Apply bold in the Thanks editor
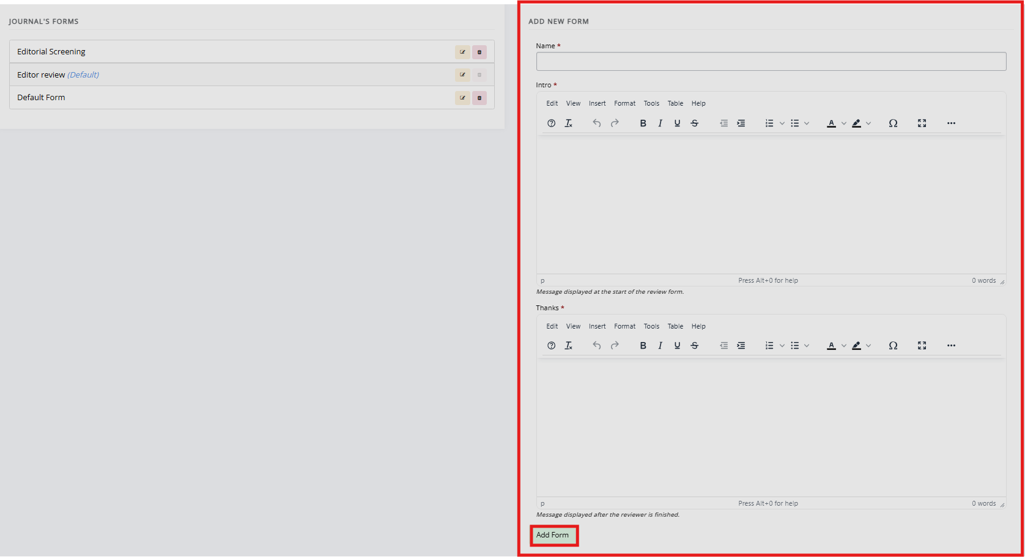Image resolution: width=1025 pixels, height=557 pixels. [x=643, y=346]
